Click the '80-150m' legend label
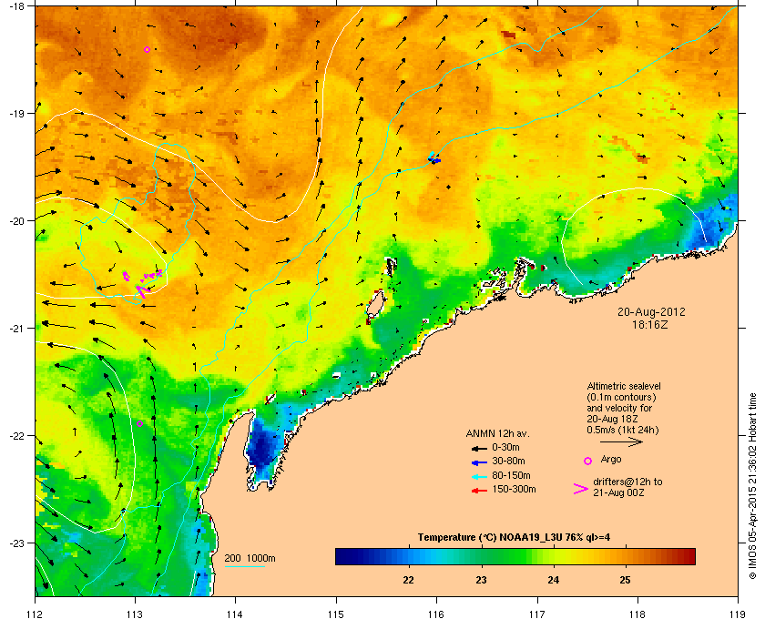This screenshot has height=619, width=765. coord(511,475)
